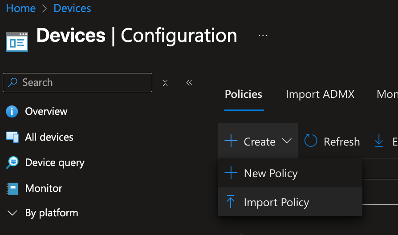Click the Refresh circular arrow icon
398x235 pixels.
click(311, 142)
